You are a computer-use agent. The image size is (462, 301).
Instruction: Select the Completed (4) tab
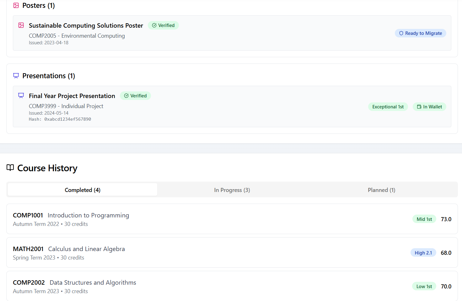[x=83, y=190]
